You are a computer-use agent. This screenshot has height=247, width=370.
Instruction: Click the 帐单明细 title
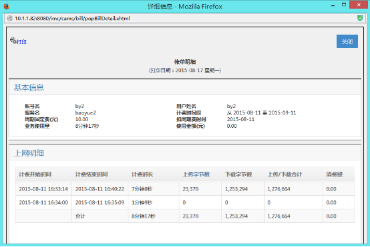click(185, 62)
